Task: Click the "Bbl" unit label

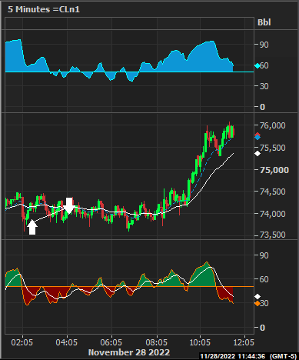Action: pyautogui.click(x=264, y=22)
